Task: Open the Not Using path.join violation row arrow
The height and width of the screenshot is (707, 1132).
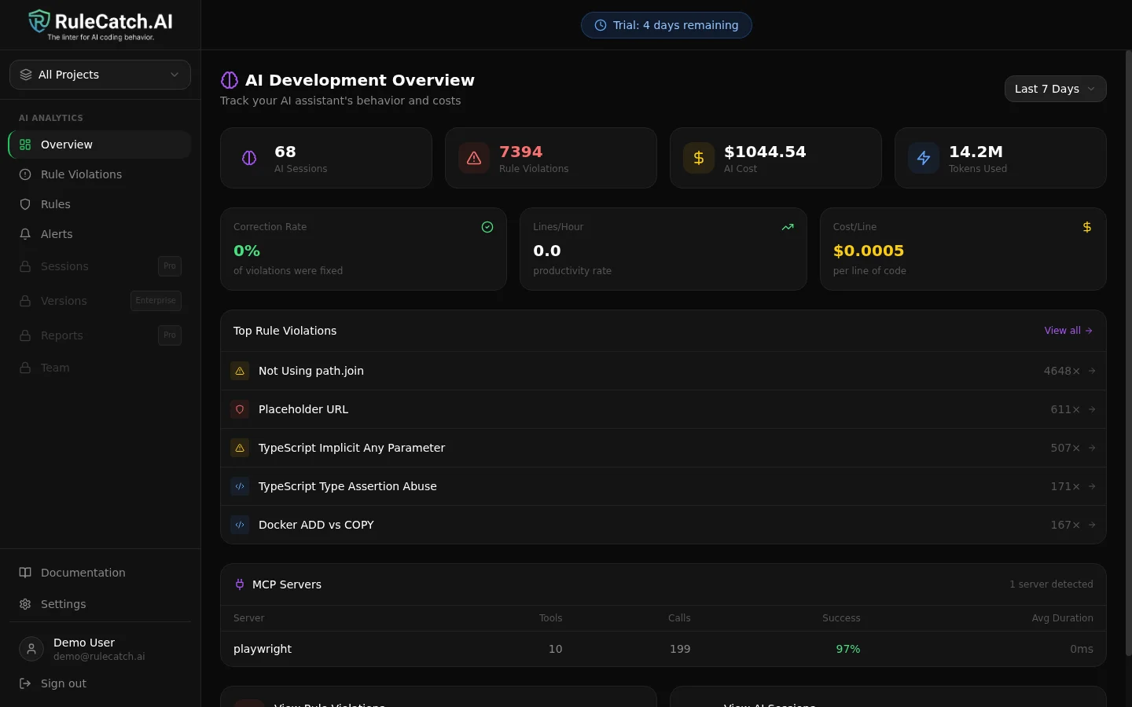Action: (1092, 371)
